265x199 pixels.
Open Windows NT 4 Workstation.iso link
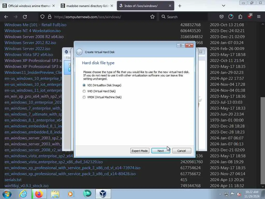32,31
